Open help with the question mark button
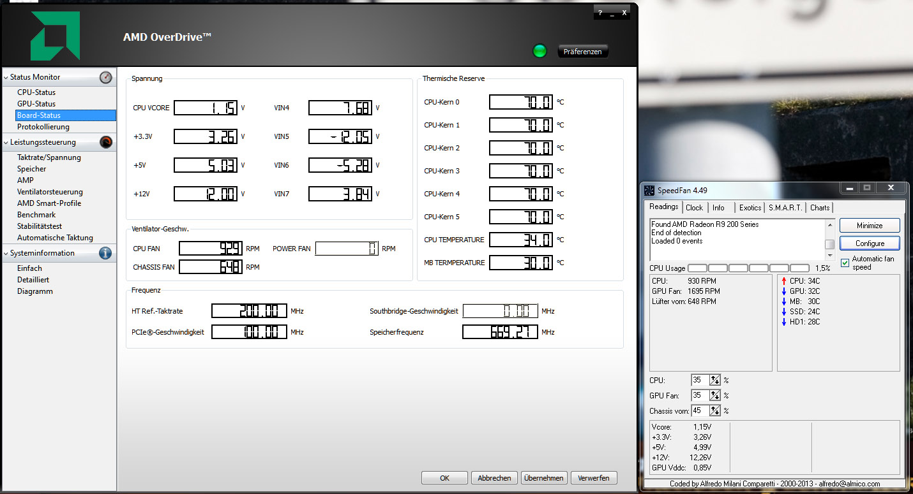The image size is (913, 494). [600, 12]
